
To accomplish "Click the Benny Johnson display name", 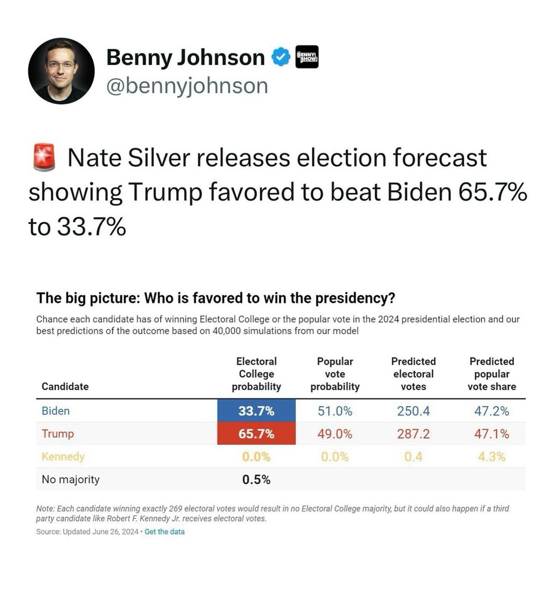I will [x=186, y=57].
